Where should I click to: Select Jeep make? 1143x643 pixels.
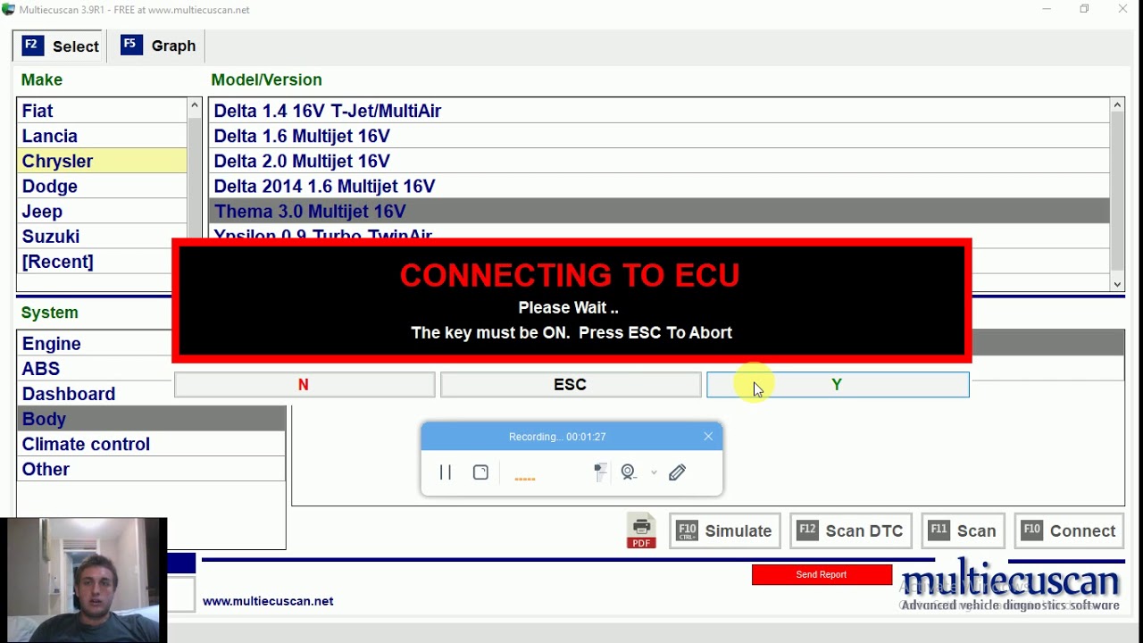coord(102,211)
